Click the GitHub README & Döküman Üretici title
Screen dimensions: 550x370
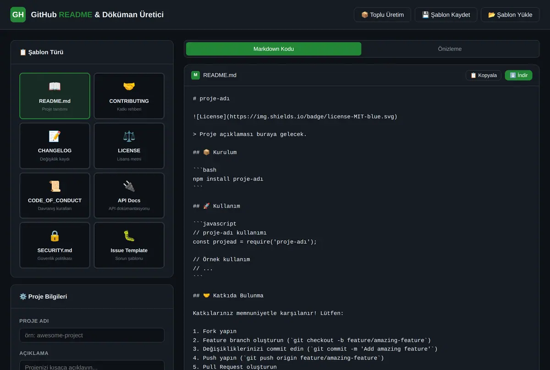(97, 15)
